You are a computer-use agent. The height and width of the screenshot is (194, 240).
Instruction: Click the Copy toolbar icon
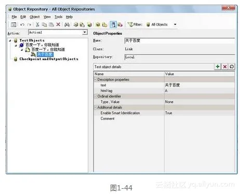coord(44,24)
